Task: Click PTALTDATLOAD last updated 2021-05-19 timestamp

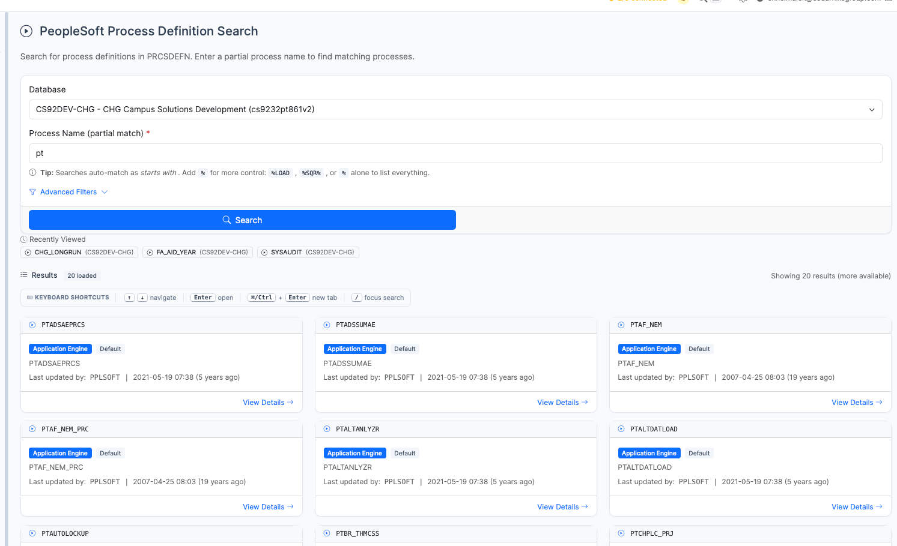Action: pyautogui.click(x=775, y=482)
